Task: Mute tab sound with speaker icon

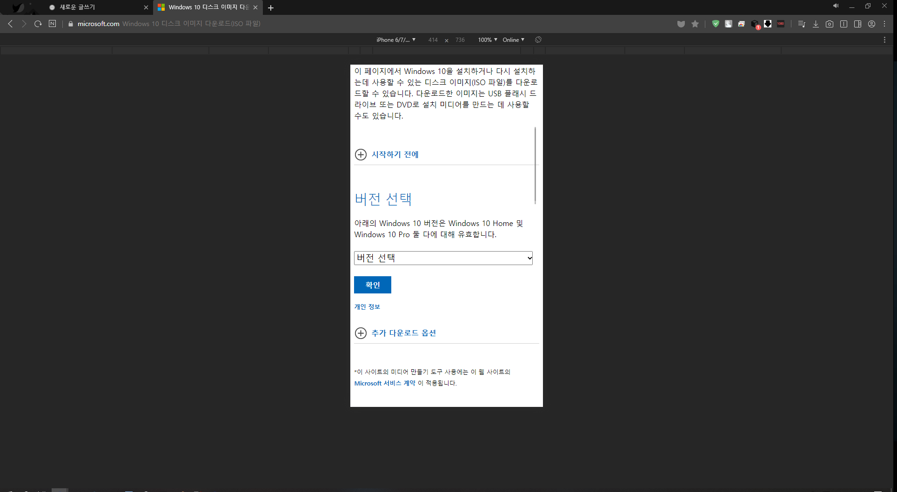Action: pos(836,6)
